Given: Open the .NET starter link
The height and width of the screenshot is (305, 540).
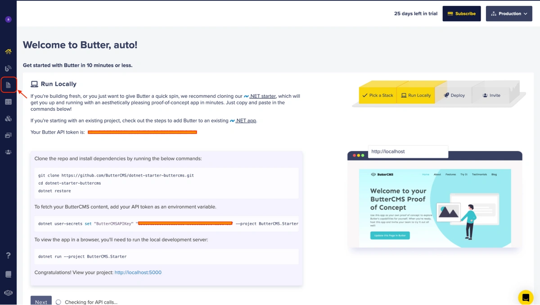Looking at the screenshot, I should click(x=262, y=96).
